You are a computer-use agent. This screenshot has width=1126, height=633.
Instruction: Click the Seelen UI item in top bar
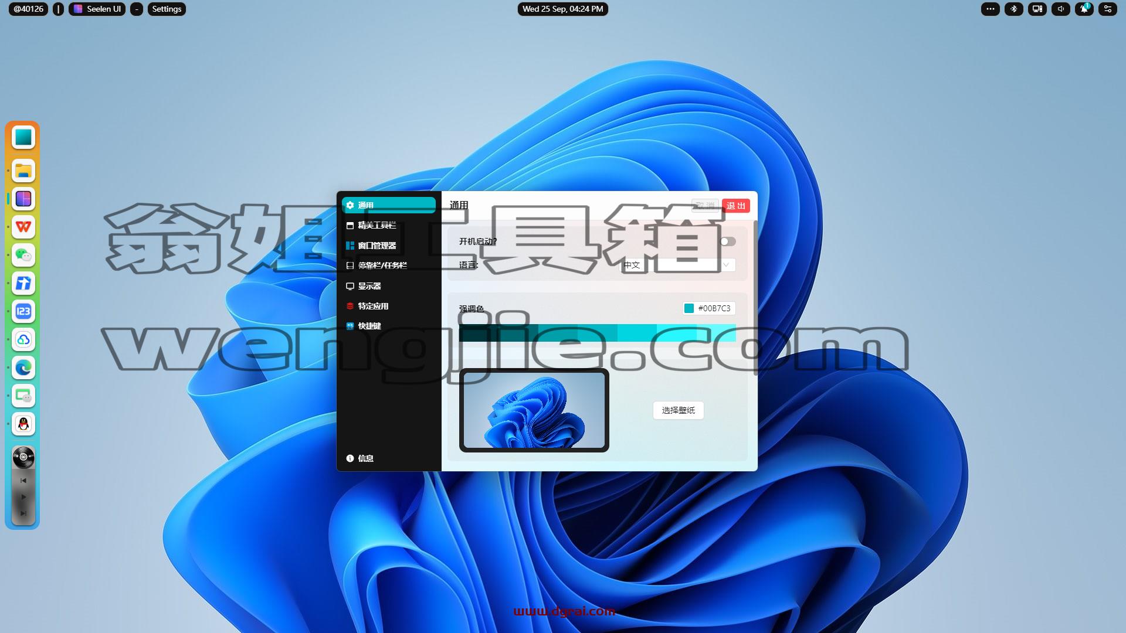point(97,9)
